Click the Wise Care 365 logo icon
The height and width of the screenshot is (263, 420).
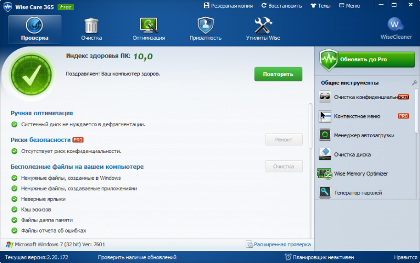(7, 7)
